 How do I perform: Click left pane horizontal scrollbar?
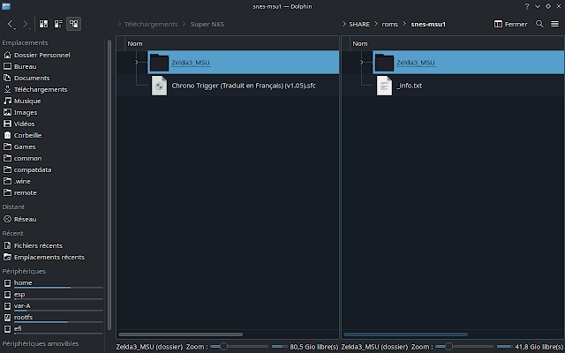tap(180, 334)
